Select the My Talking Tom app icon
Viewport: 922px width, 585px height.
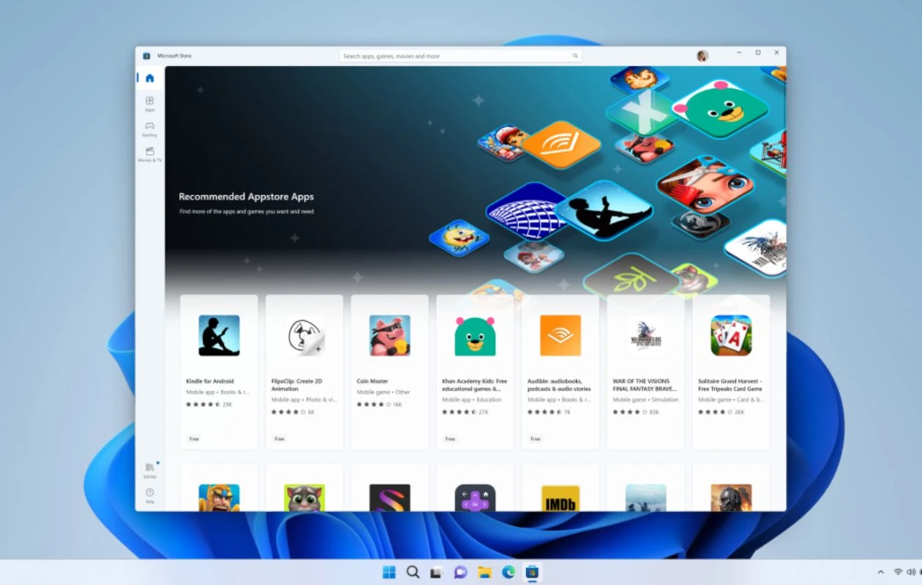[x=304, y=501]
